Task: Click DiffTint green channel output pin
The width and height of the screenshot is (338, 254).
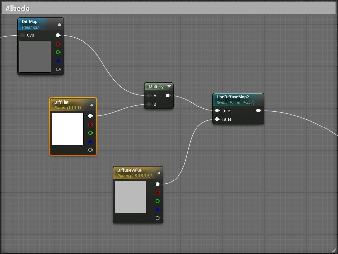Action: (x=90, y=133)
